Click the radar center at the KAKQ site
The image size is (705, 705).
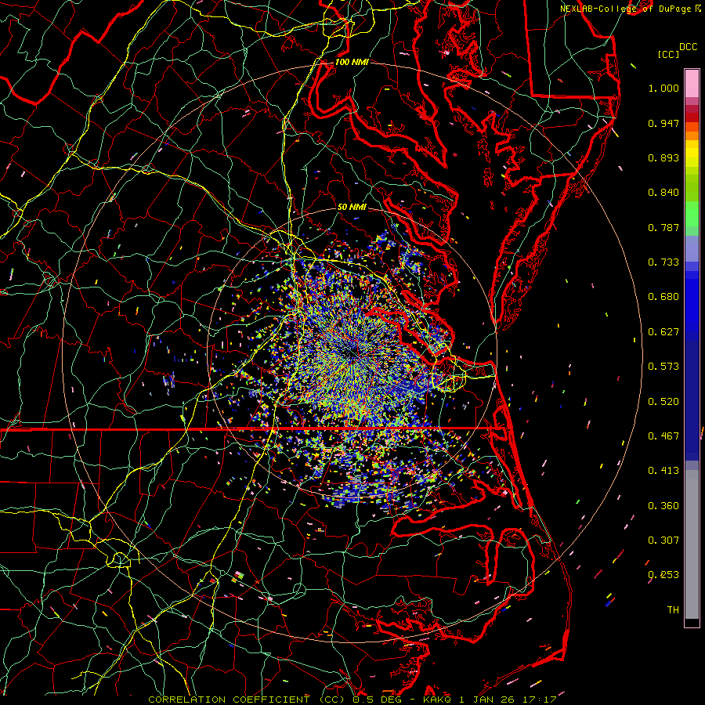(352, 353)
